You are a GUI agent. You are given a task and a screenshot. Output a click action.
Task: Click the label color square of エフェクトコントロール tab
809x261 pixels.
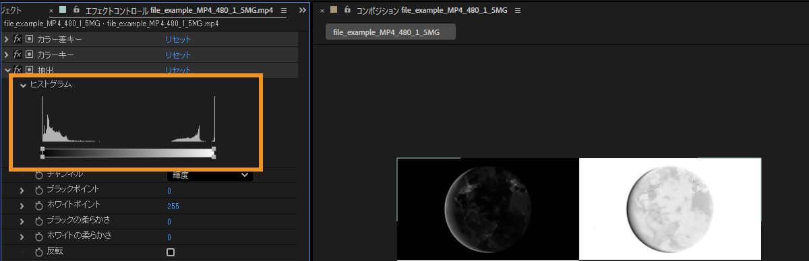(x=63, y=10)
